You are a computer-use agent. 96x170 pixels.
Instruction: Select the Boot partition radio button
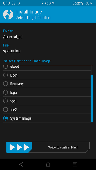pos(6,75)
